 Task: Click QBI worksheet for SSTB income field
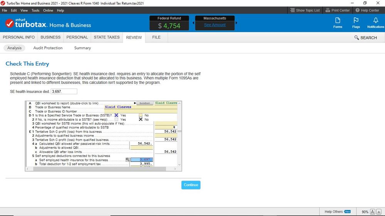click(x=166, y=123)
